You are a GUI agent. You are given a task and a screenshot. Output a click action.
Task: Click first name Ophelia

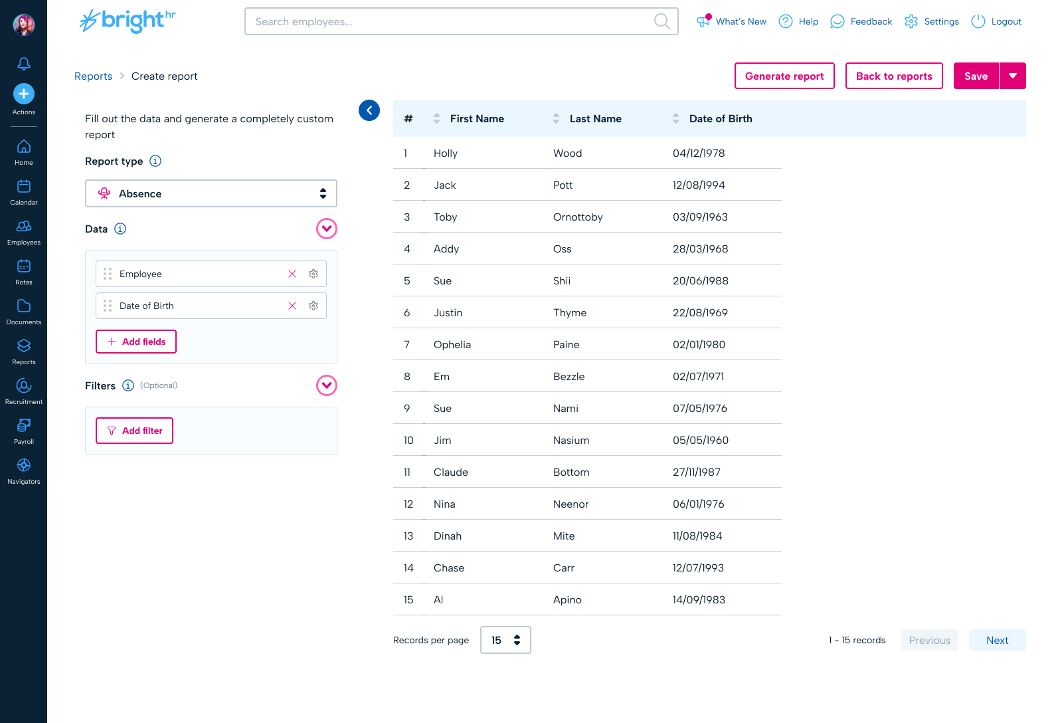coord(452,344)
